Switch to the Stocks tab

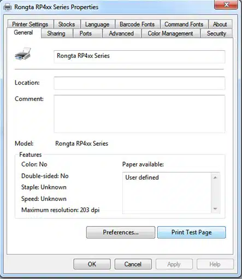point(67,24)
